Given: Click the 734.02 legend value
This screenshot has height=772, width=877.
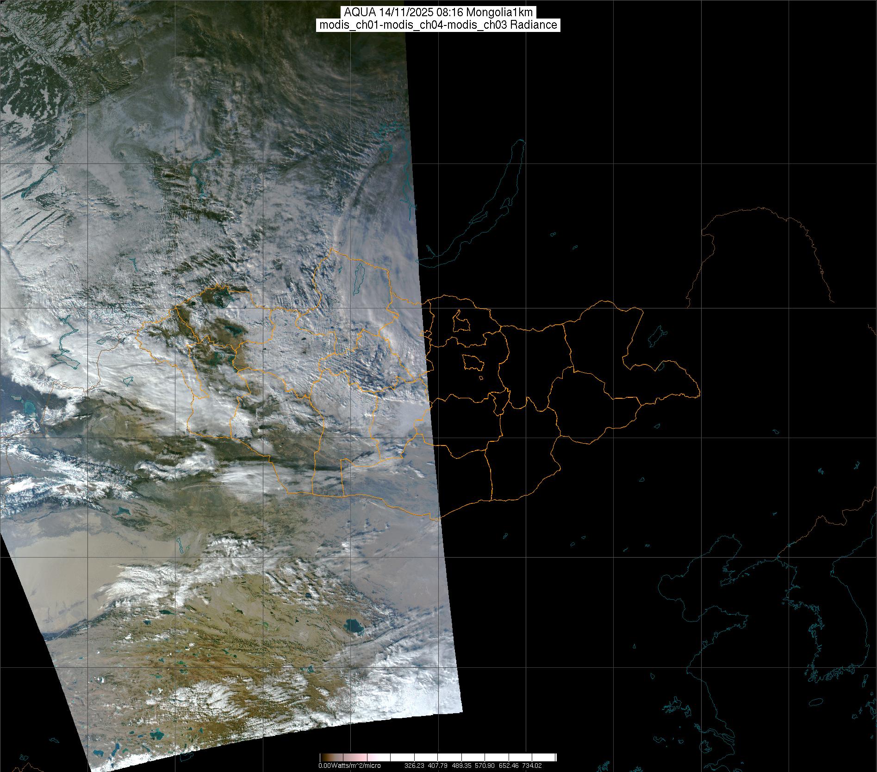Looking at the screenshot, I should [x=532, y=766].
